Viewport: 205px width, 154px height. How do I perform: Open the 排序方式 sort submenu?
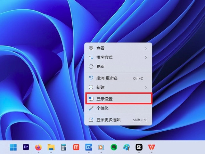pyautogui.click(x=118, y=57)
